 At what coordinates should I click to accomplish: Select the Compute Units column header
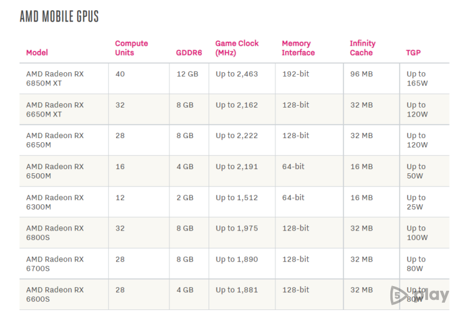point(131,48)
